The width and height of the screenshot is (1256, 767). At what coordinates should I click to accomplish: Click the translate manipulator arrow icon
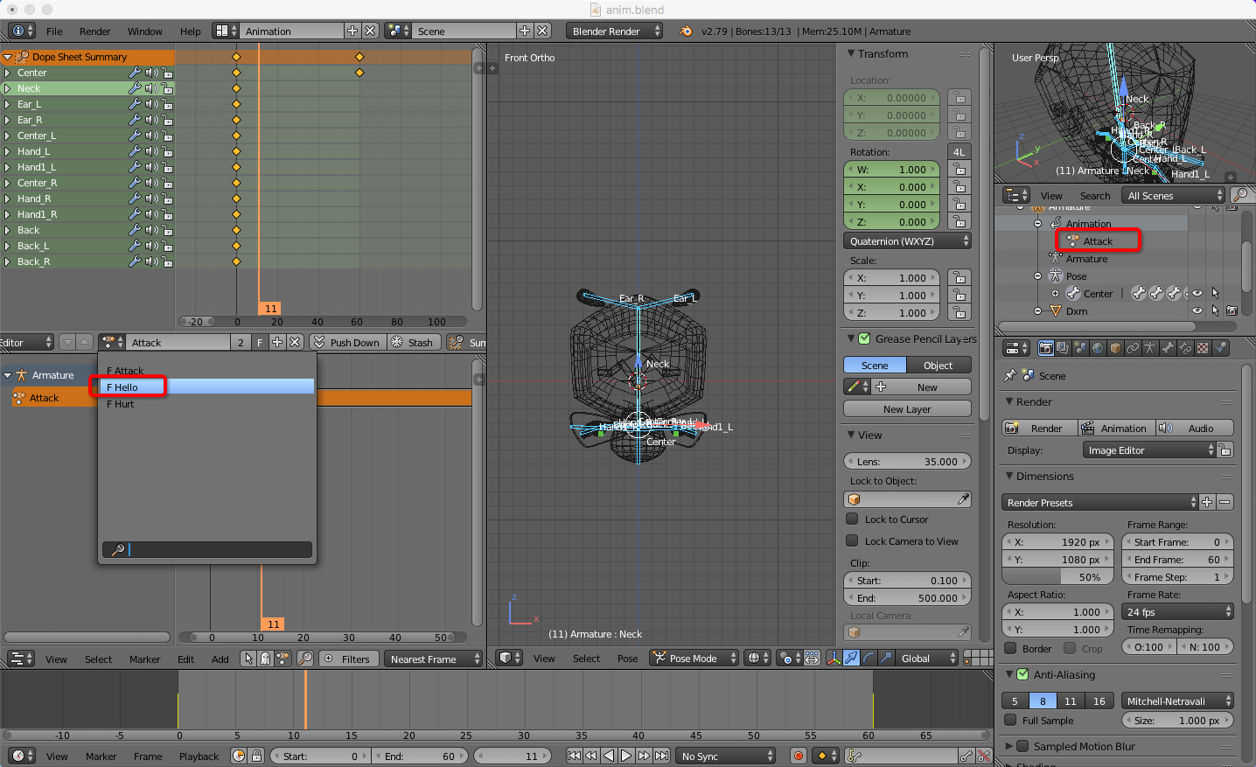851,658
